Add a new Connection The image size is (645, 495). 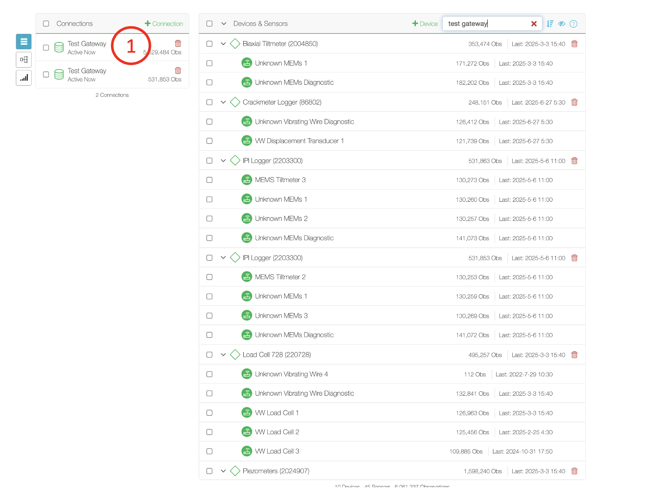pyautogui.click(x=164, y=24)
